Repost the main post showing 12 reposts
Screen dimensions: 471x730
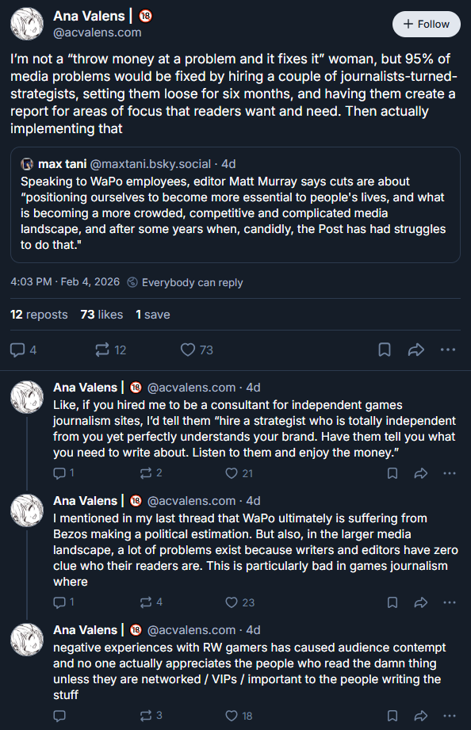coord(110,350)
